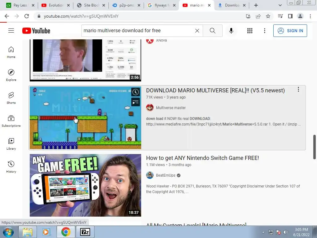The height and width of the screenshot is (238, 317).
Task: Open Chrome profile avatar
Action: point(300,16)
